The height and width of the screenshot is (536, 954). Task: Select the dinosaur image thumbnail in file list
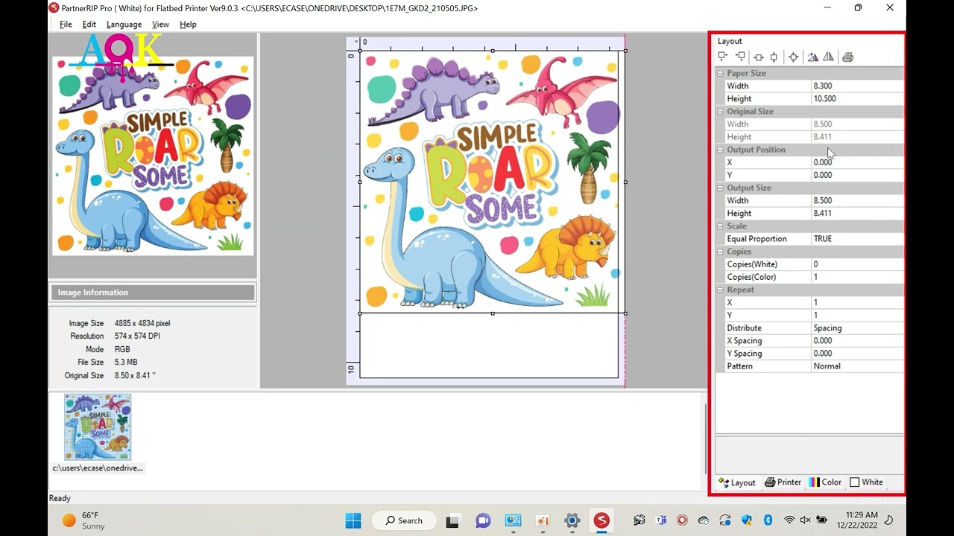click(x=98, y=427)
